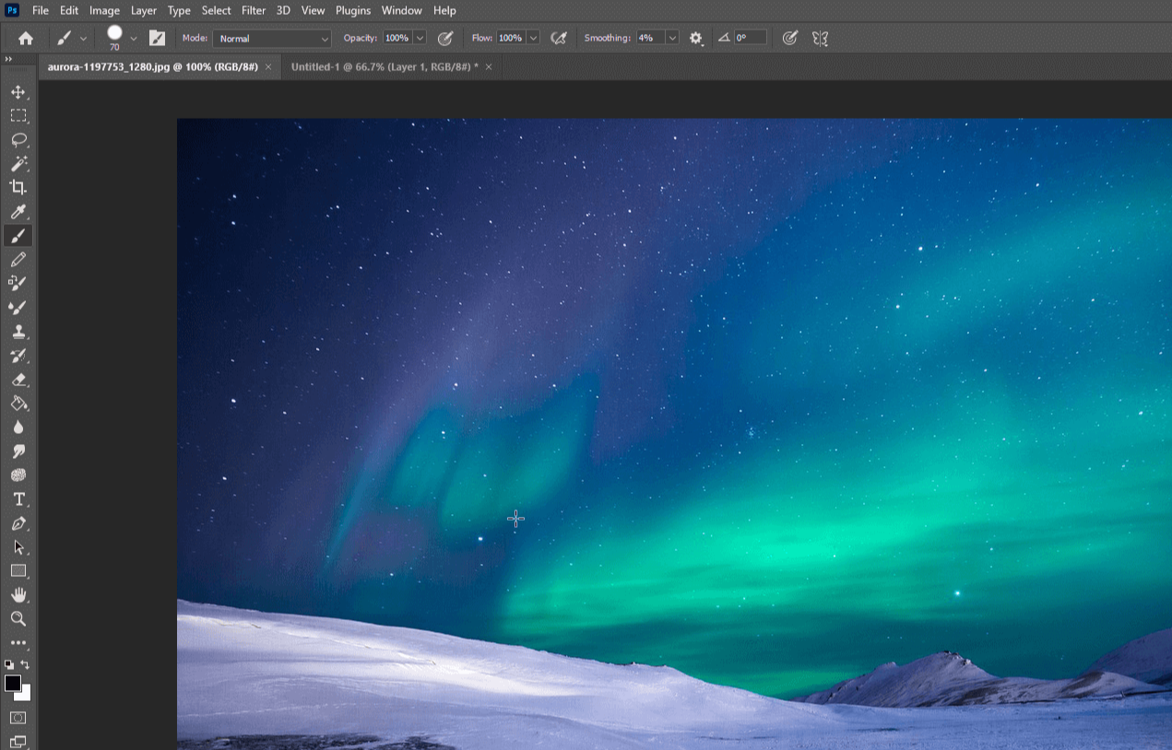Image resolution: width=1172 pixels, height=750 pixels.
Task: Expand the toolbar double-arrow
Action: pyautogui.click(x=8, y=59)
